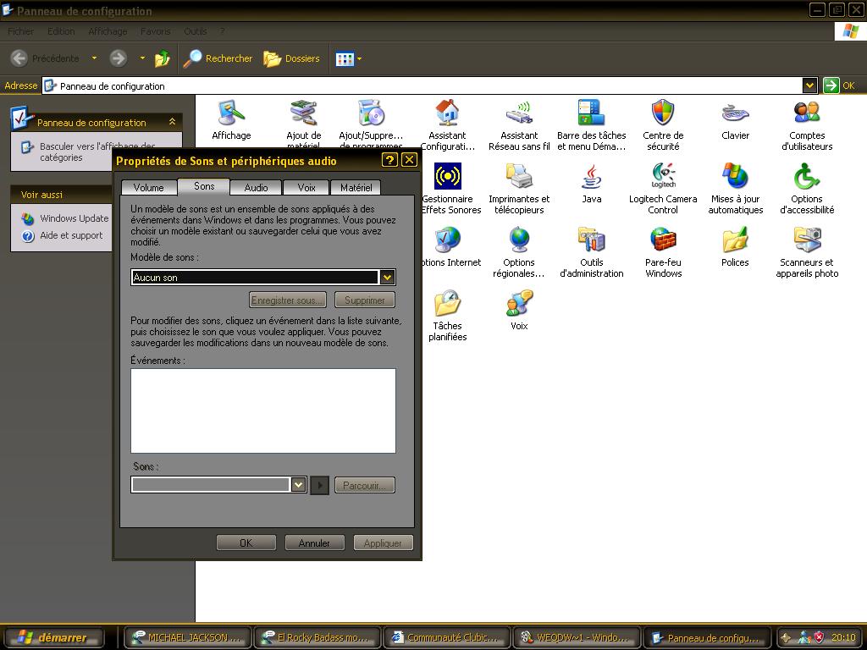Image resolution: width=867 pixels, height=650 pixels.
Task: Switch to the Matériel tab
Action: pyautogui.click(x=356, y=188)
